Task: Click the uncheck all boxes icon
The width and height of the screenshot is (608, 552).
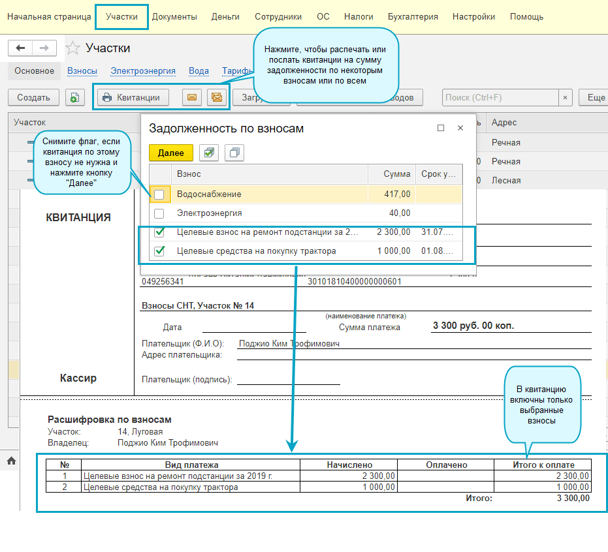Action: tap(234, 153)
